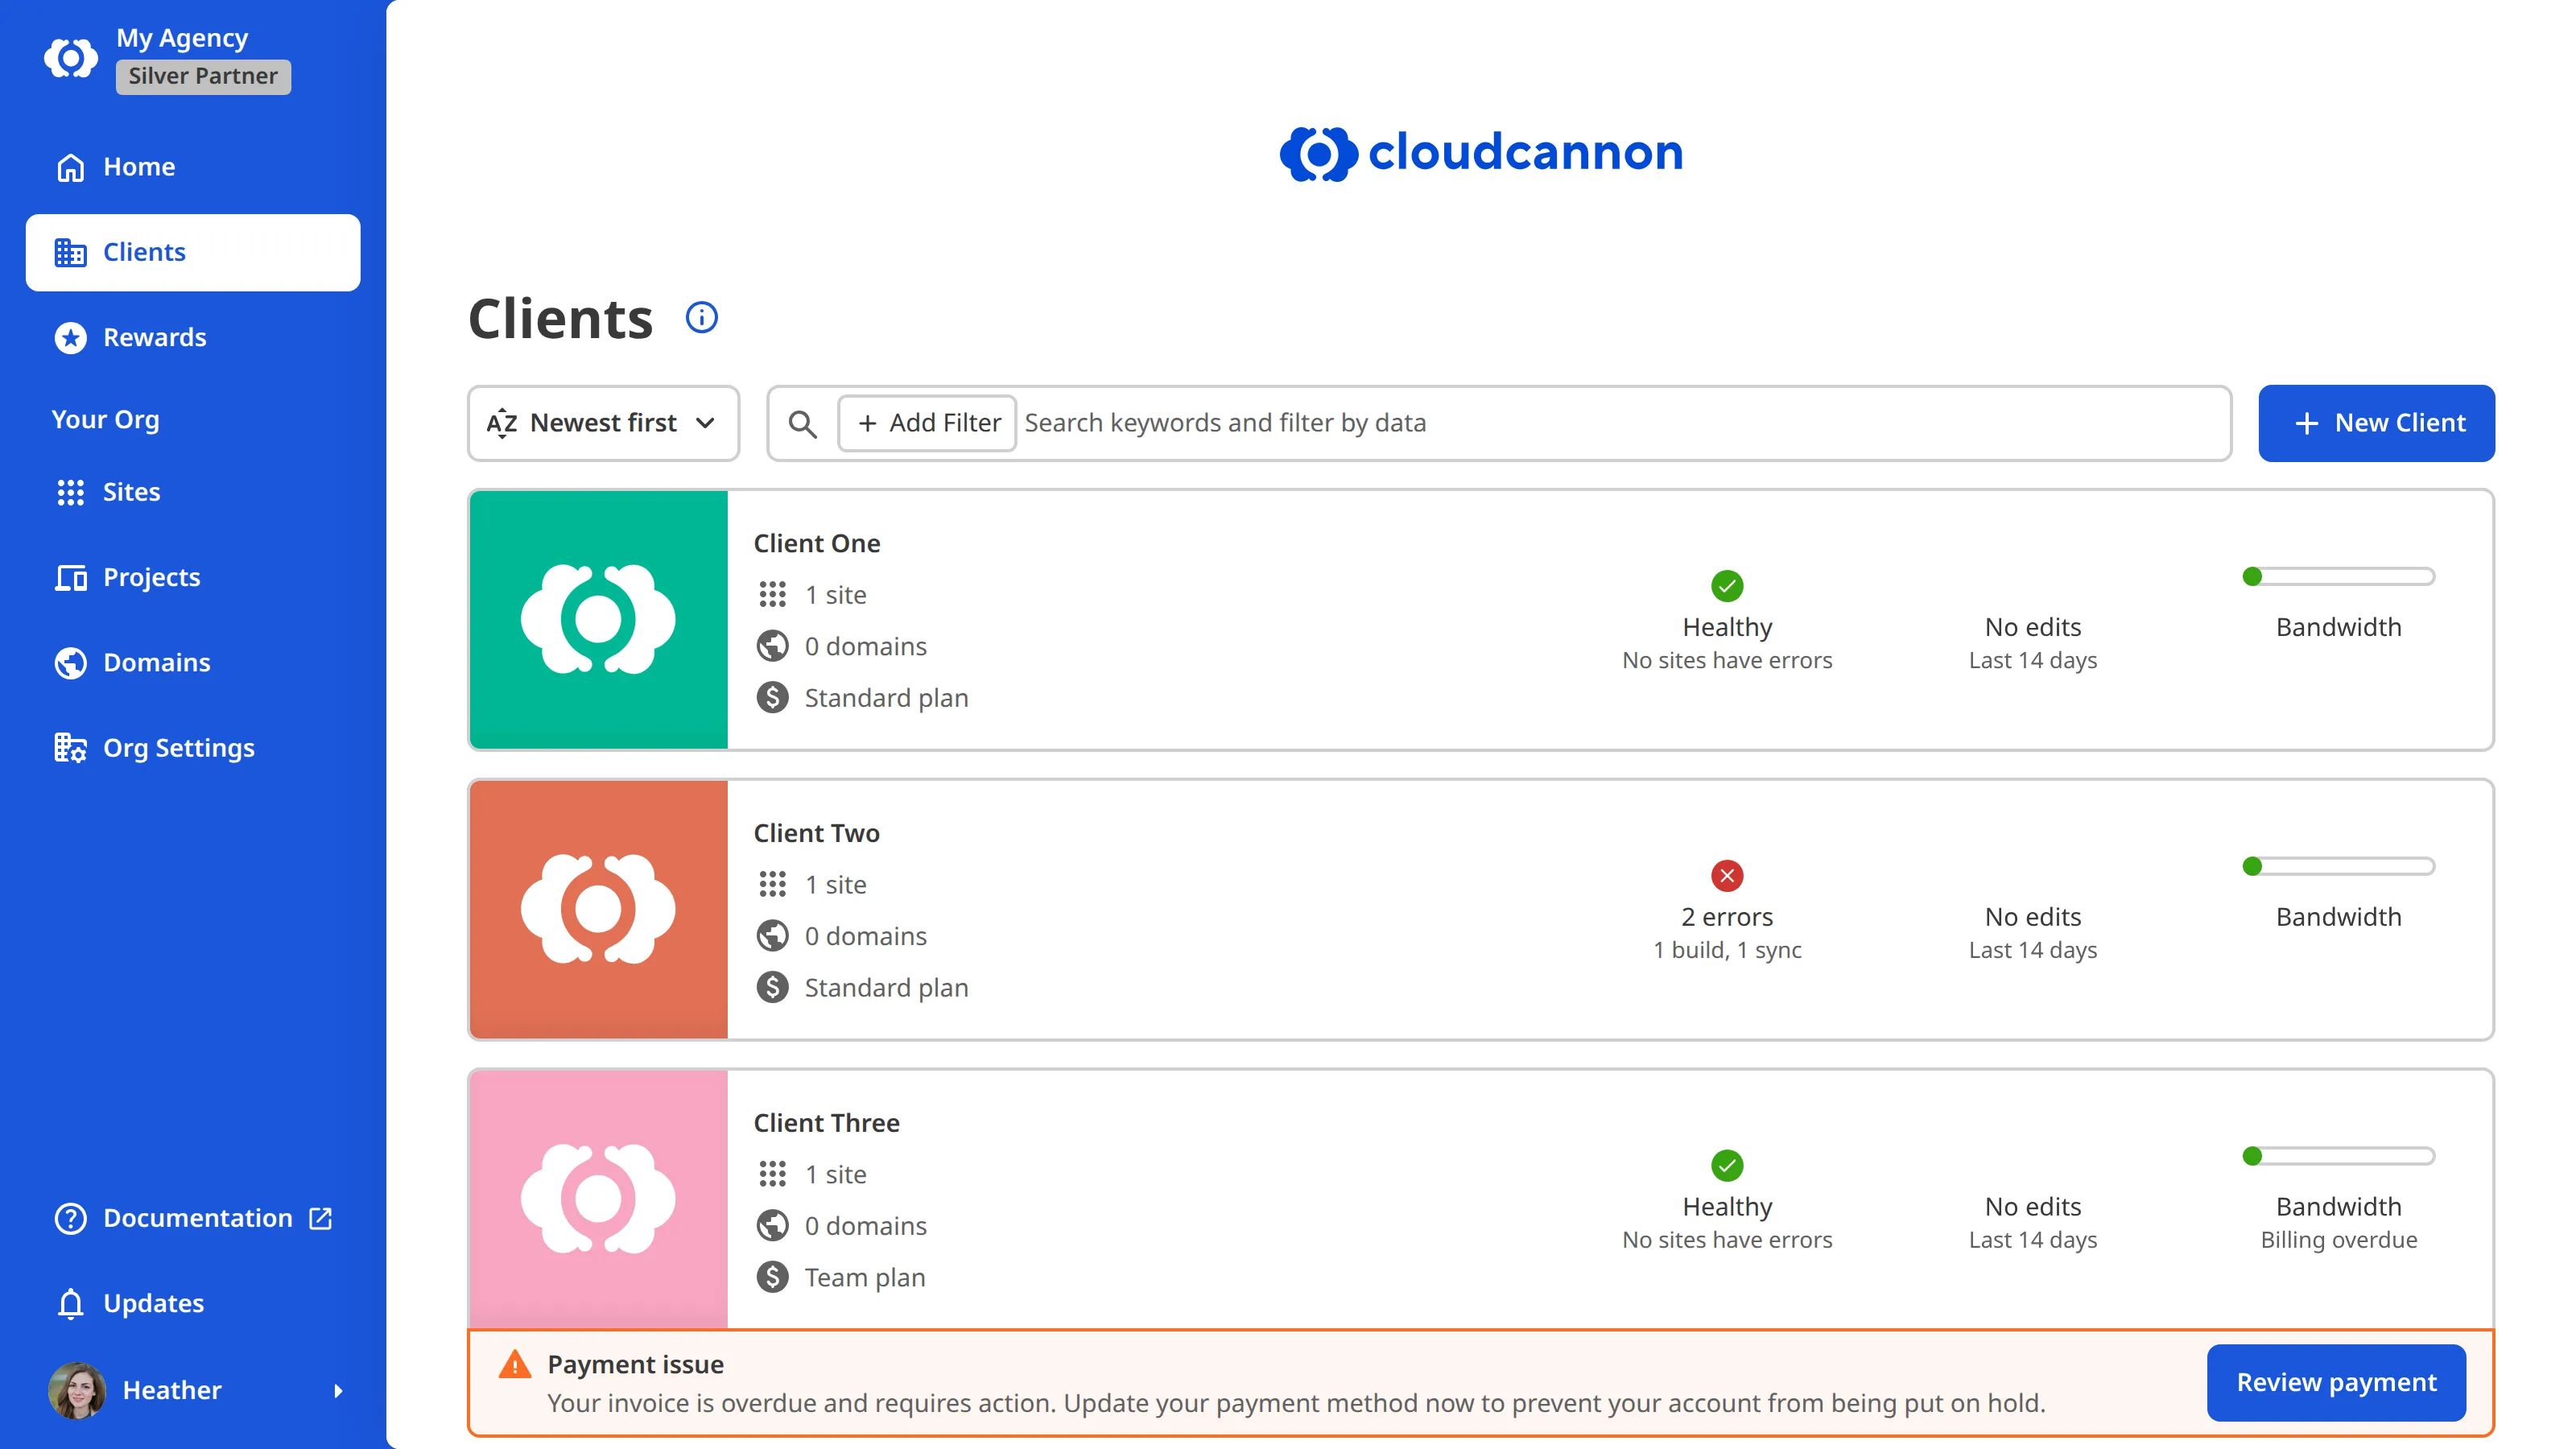Click the sites grid icon in Client One card
The height and width of the screenshot is (1449, 2576).
coord(772,595)
